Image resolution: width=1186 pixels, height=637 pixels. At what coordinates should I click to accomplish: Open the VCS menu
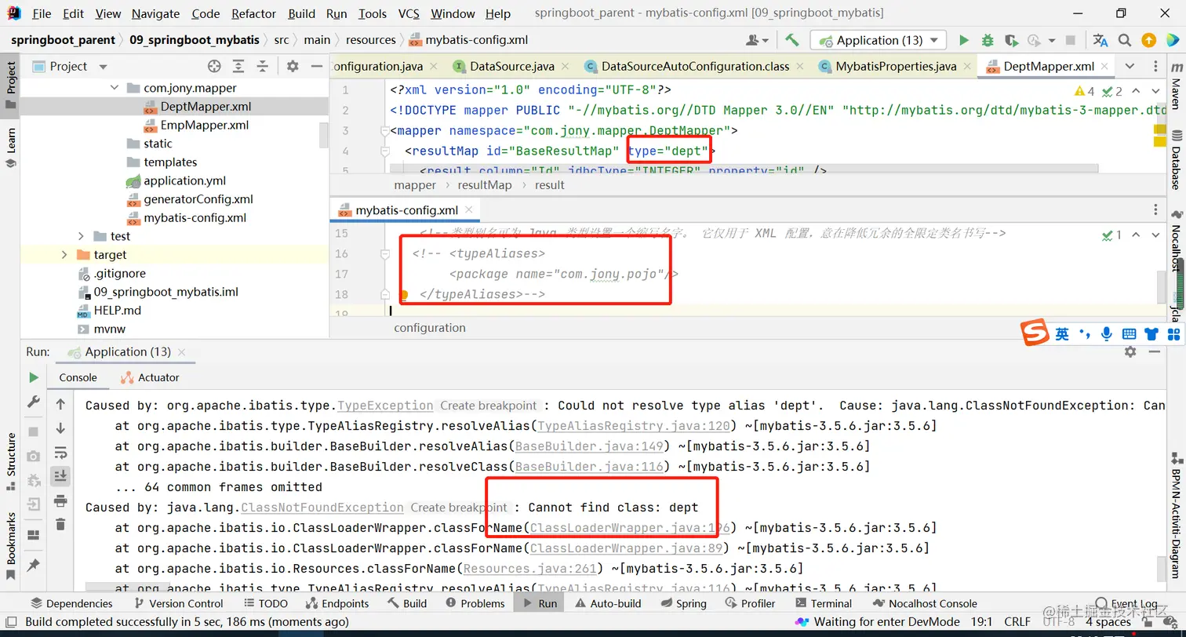(409, 13)
